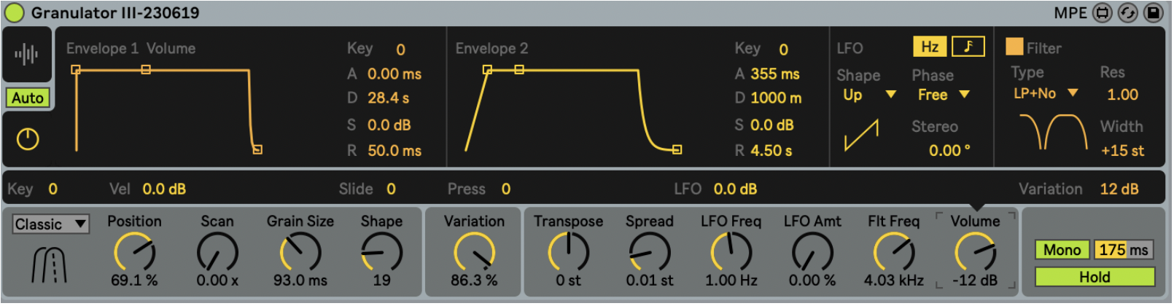Click the save preset disk icon
This screenshot has height=306, width=1174.
[x=1153, y=13]
